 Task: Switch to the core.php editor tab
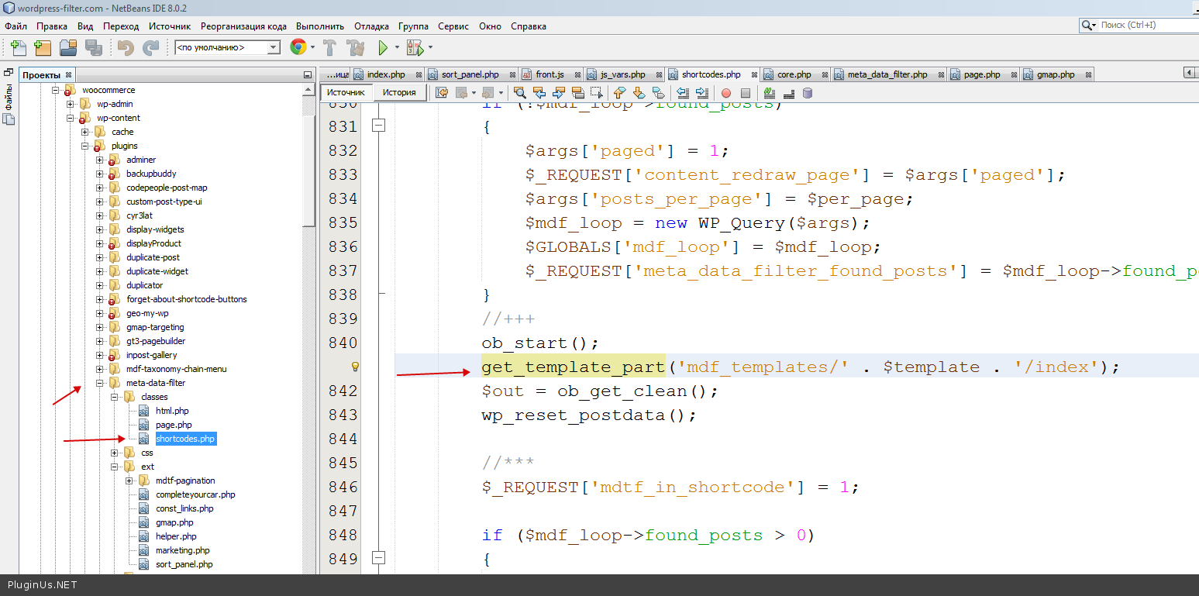(794, 74)
